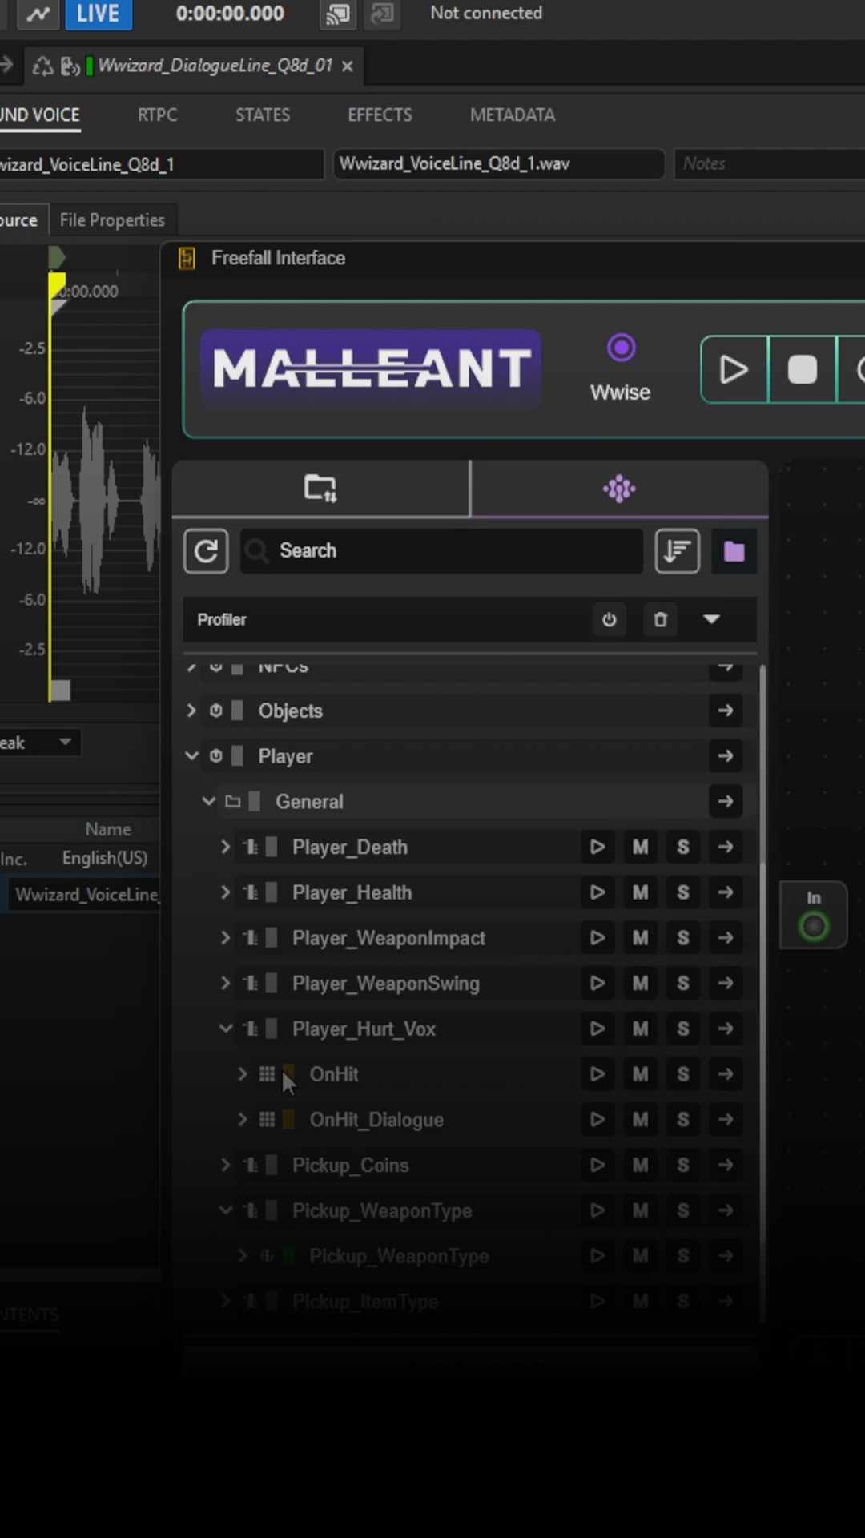Click the arrow icon on Objects row

pyautogui.click(x=726, y=711)
